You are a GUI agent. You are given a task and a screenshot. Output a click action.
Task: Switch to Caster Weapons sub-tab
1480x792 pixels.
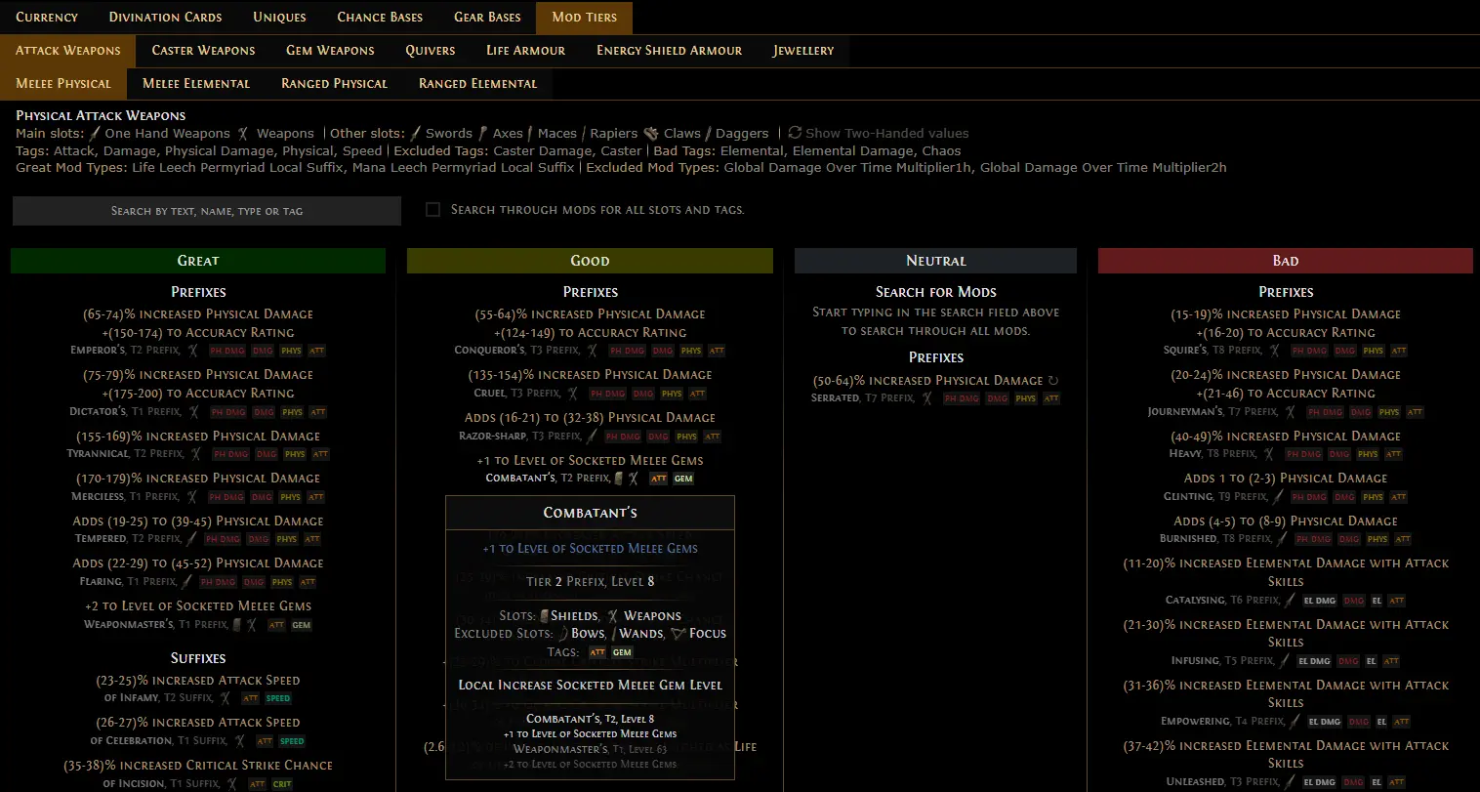click(203, 51)
